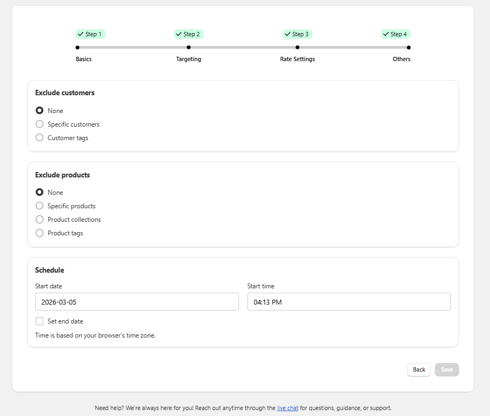Click the Start date input field
Screen dimensions: 490x416
click(136, 302)
